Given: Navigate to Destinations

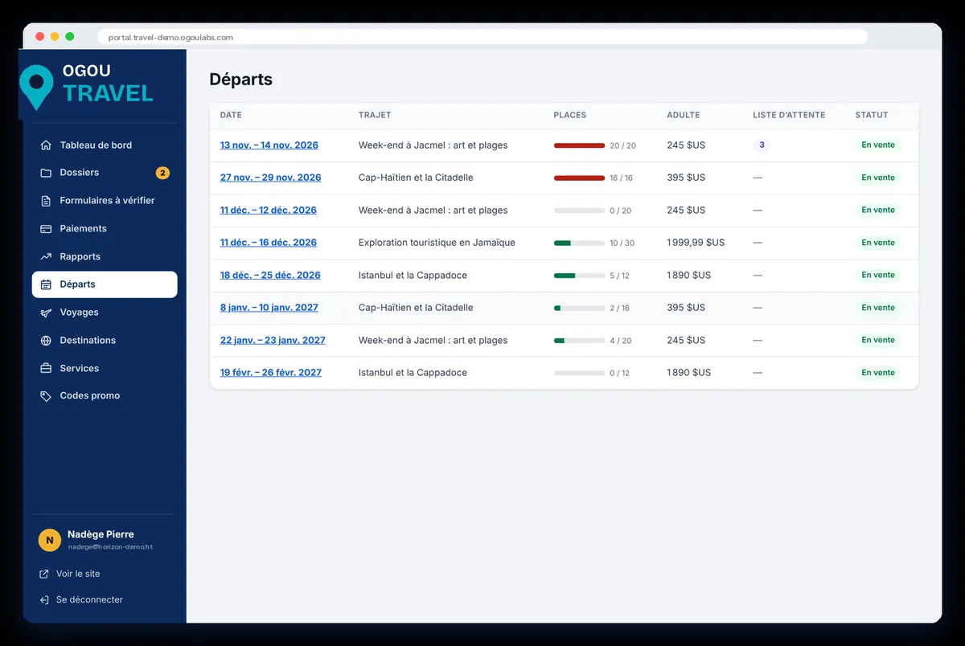Looking at the screenshot, I should [x=105, y=341].
